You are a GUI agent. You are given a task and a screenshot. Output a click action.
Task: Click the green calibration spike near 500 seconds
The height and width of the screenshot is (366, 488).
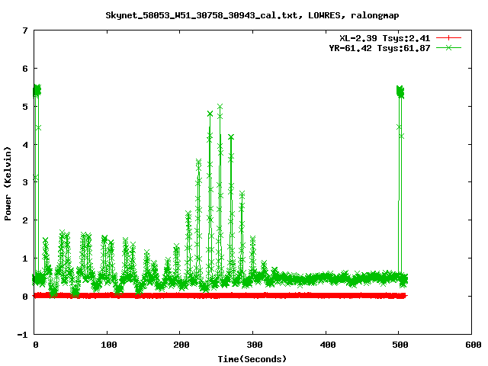(x=400, y=91)
